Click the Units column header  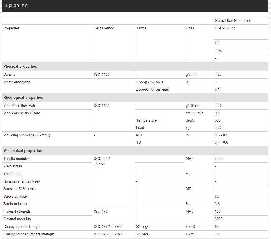[x=190, y=28]
